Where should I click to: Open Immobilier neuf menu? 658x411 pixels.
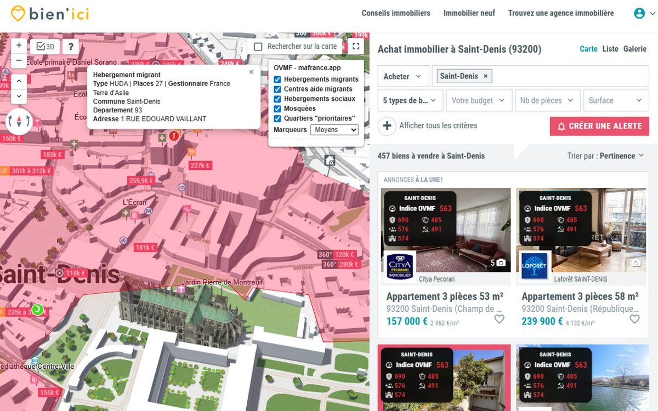click(x=469, y=13)
